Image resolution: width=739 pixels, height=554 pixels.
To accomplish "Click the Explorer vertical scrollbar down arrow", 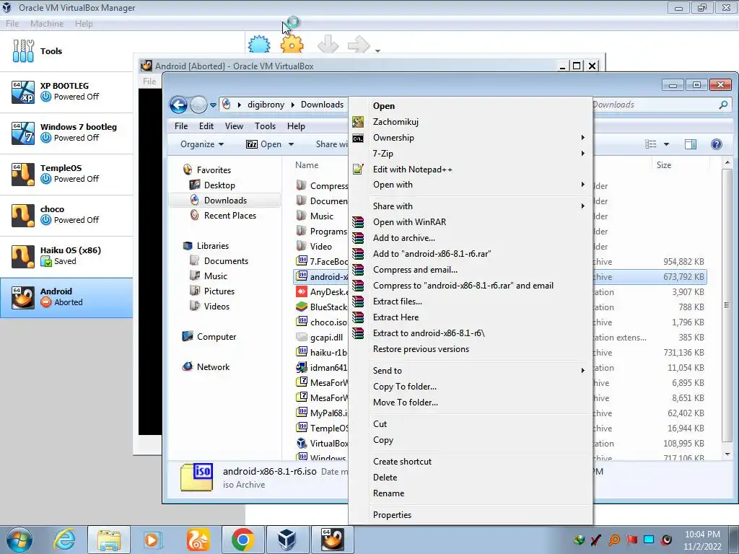I will (x=727, y=454).
